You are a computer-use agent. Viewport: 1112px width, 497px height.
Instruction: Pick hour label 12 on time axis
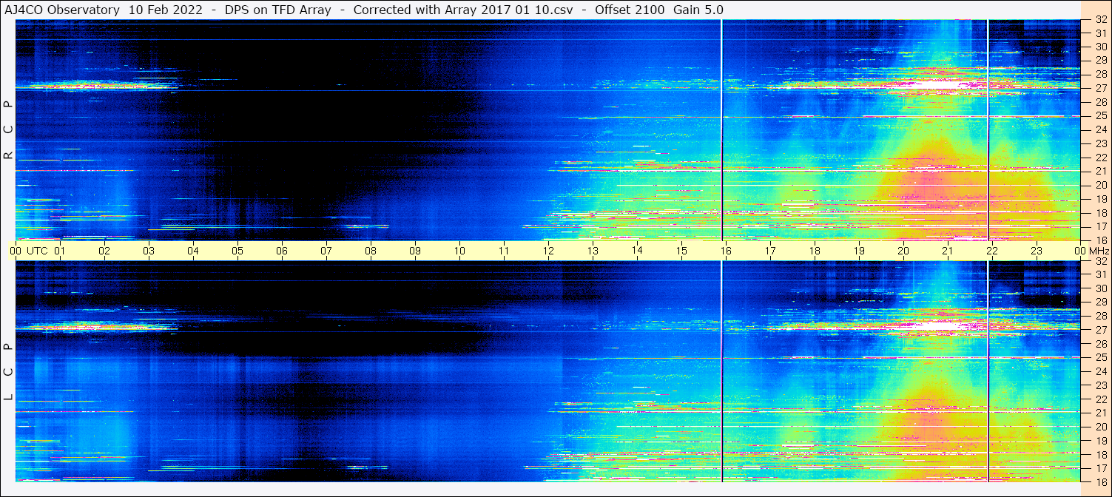pyautogui.click(x=548, y=251)
